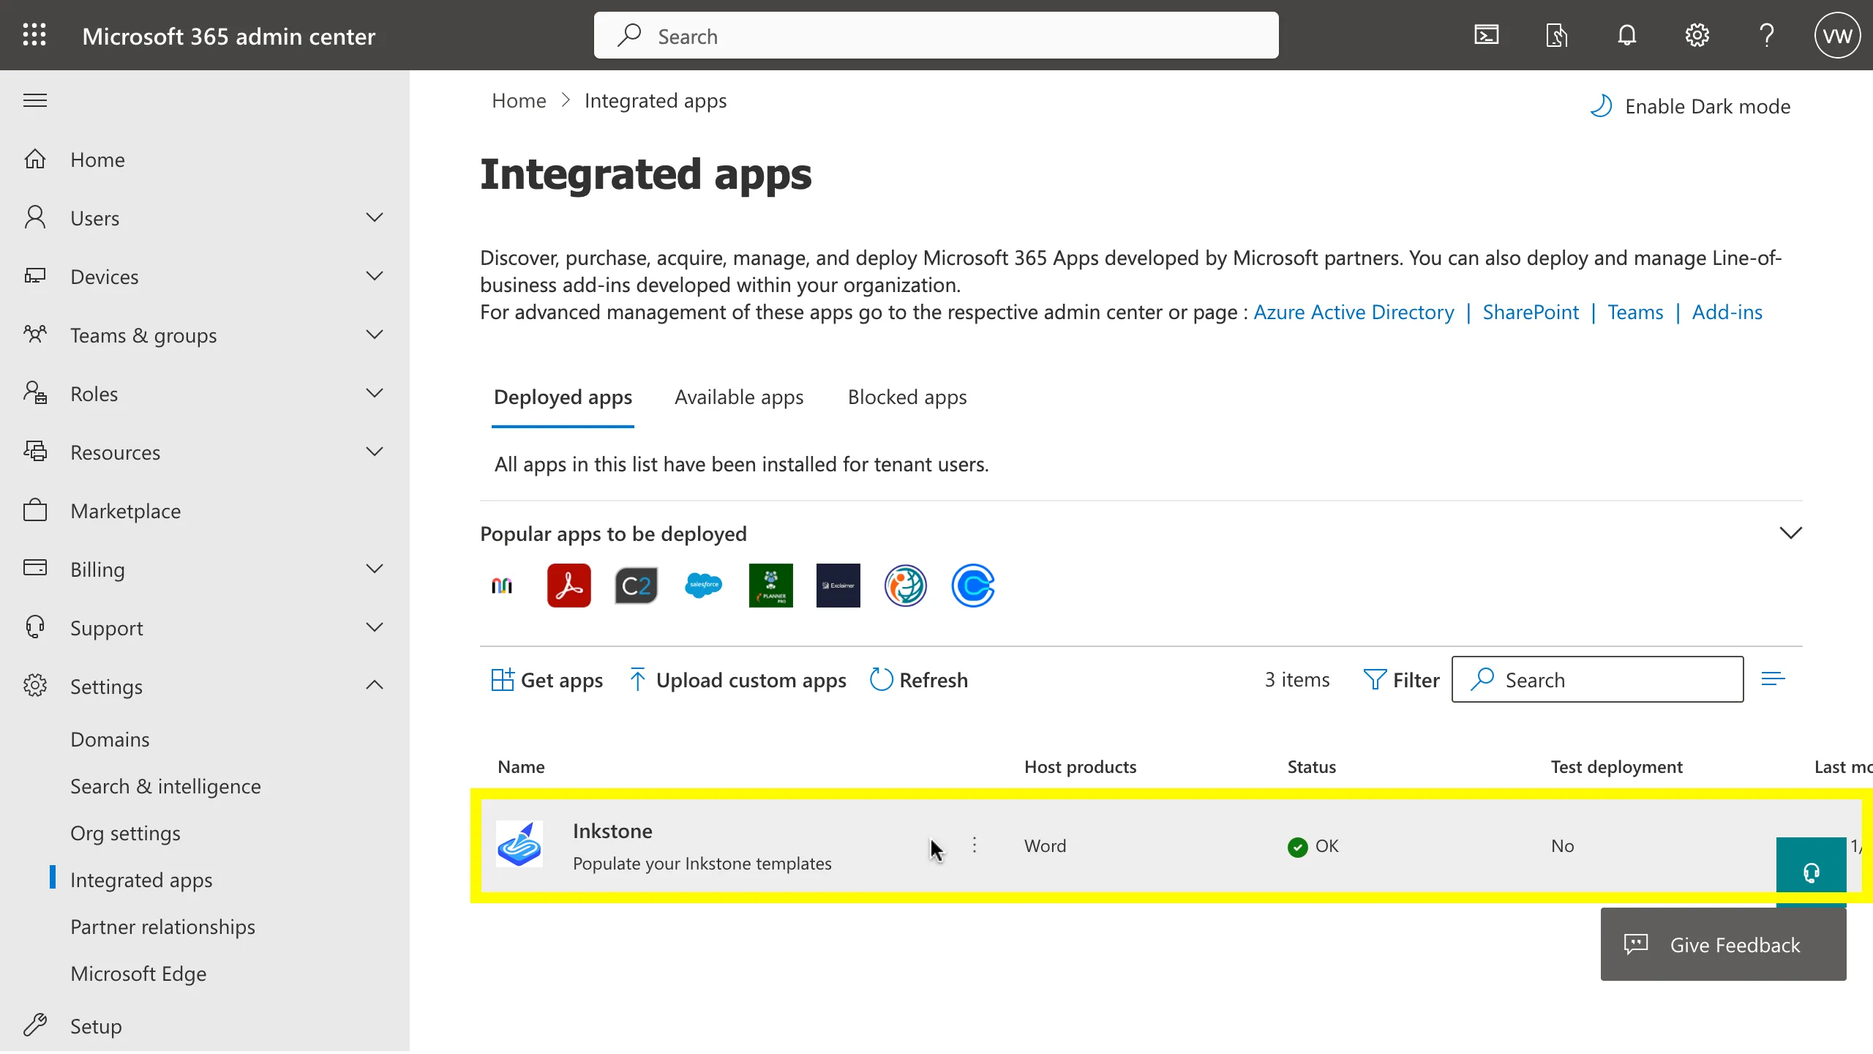
Task: Open Org settings
Action: (x=125, y=834)
